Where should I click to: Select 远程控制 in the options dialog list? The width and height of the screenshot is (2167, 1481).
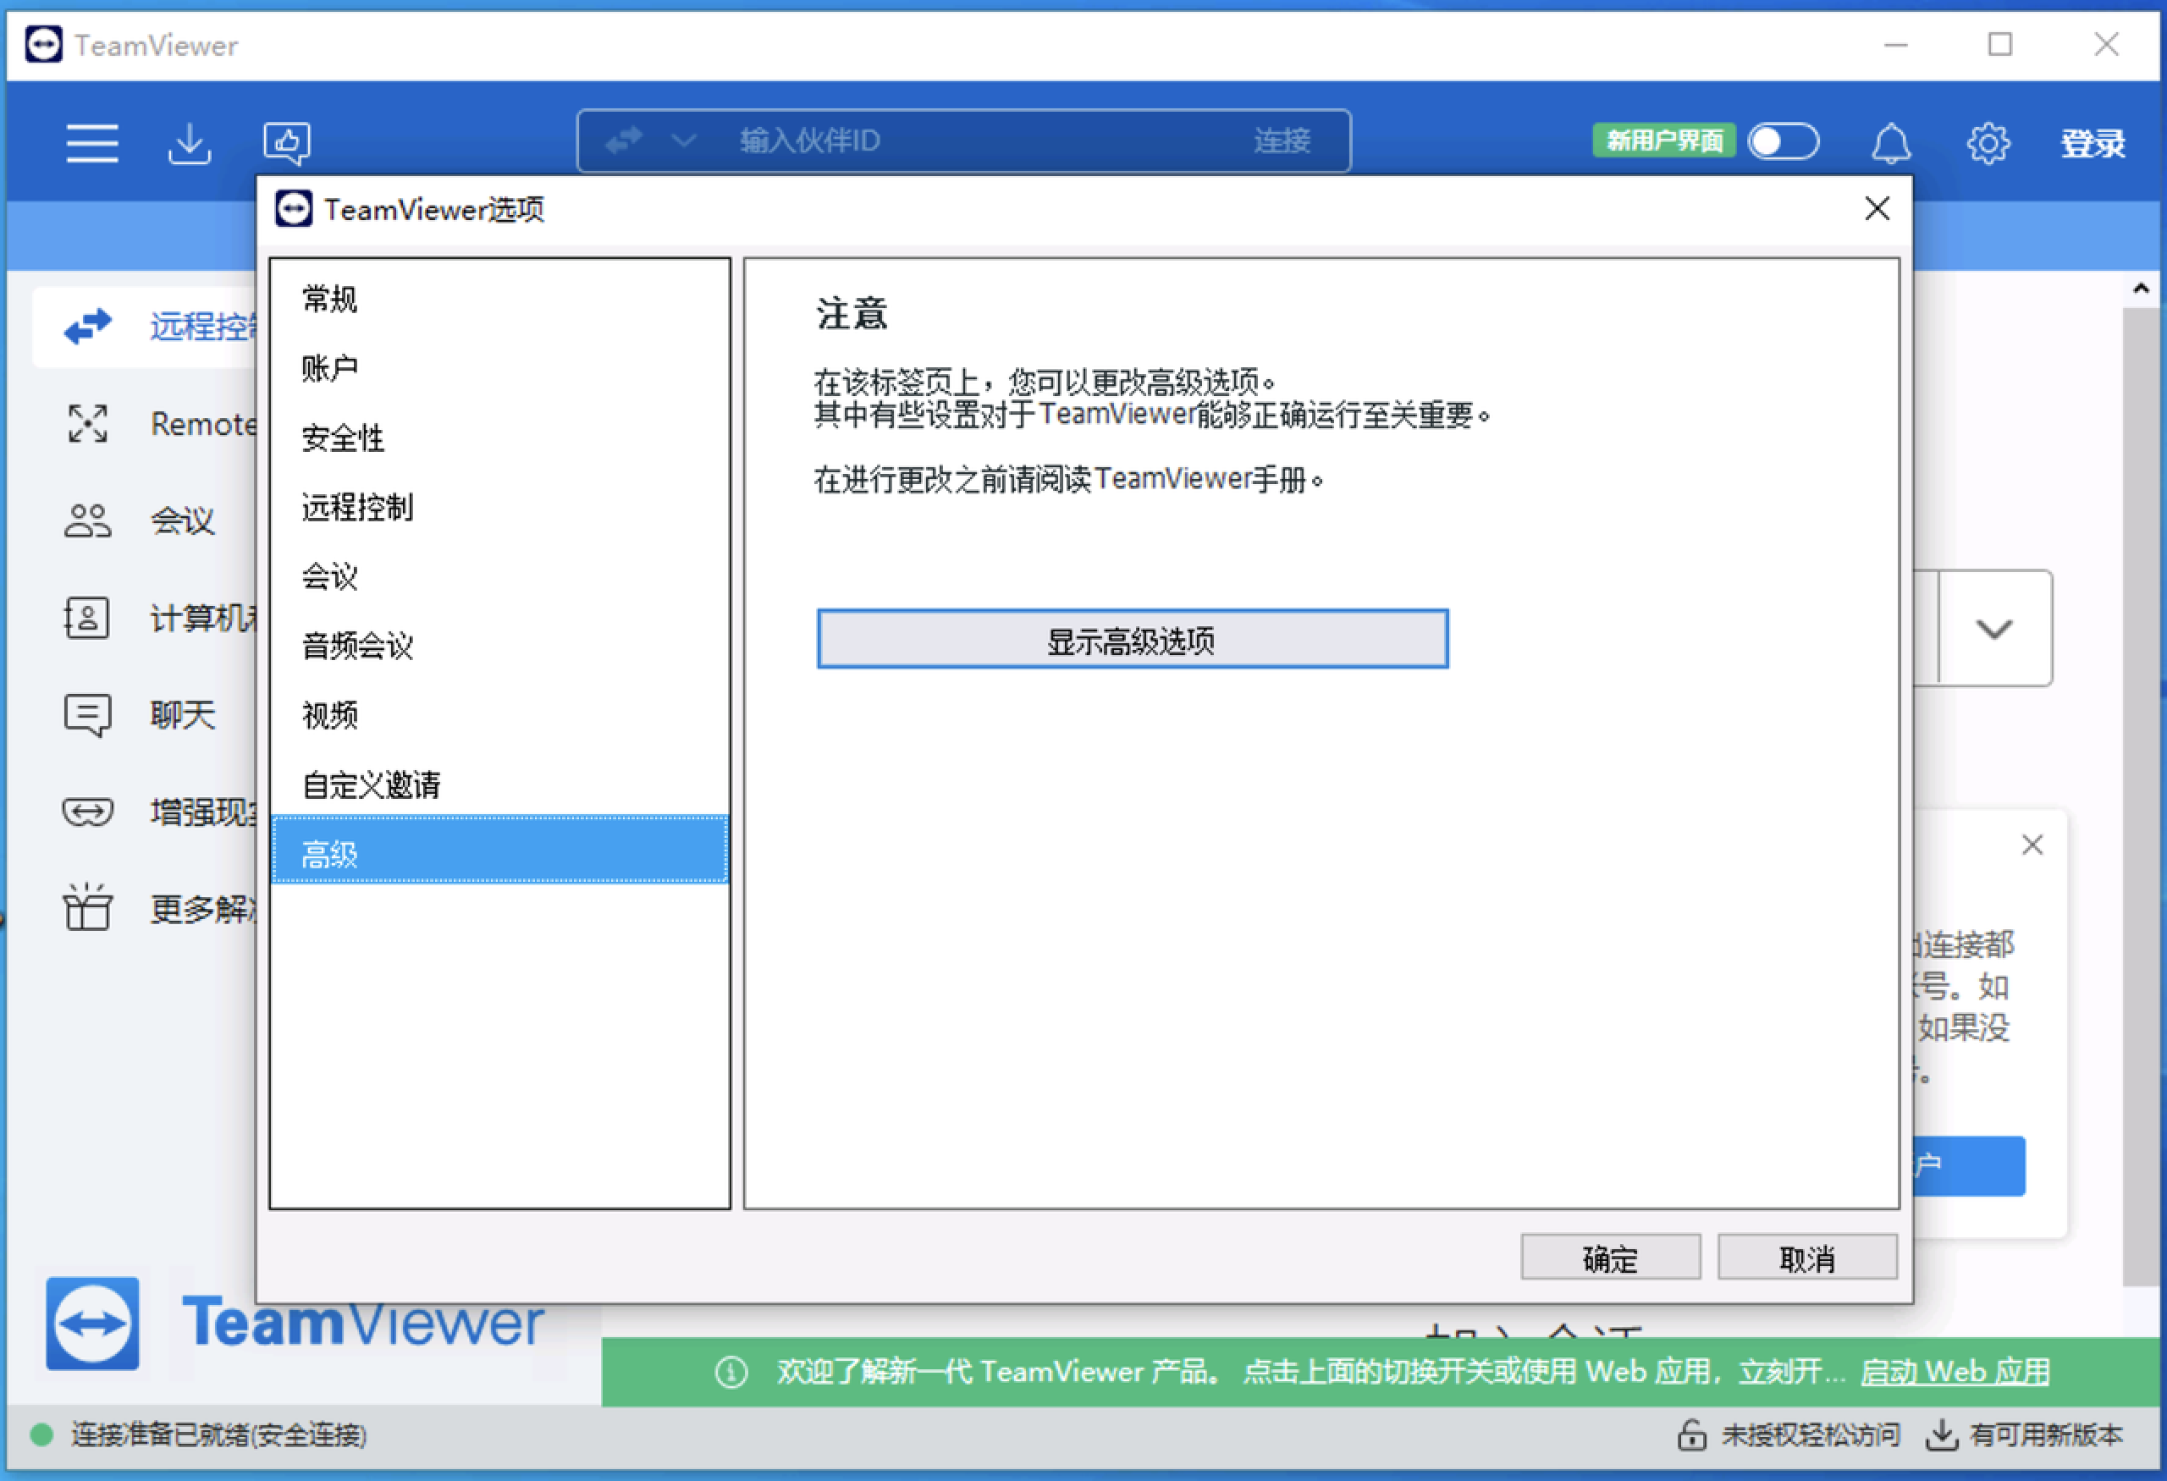499,507
